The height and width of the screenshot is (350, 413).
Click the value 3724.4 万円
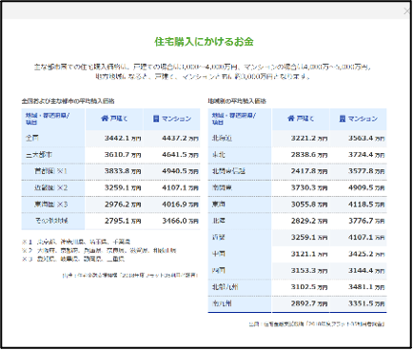tap(366, 155)
